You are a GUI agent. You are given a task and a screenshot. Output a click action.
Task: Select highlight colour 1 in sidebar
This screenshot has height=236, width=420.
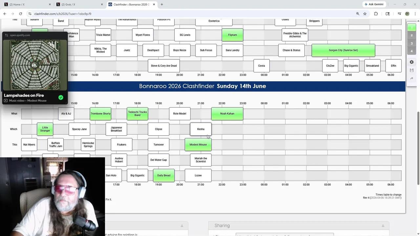pos(411,27)
